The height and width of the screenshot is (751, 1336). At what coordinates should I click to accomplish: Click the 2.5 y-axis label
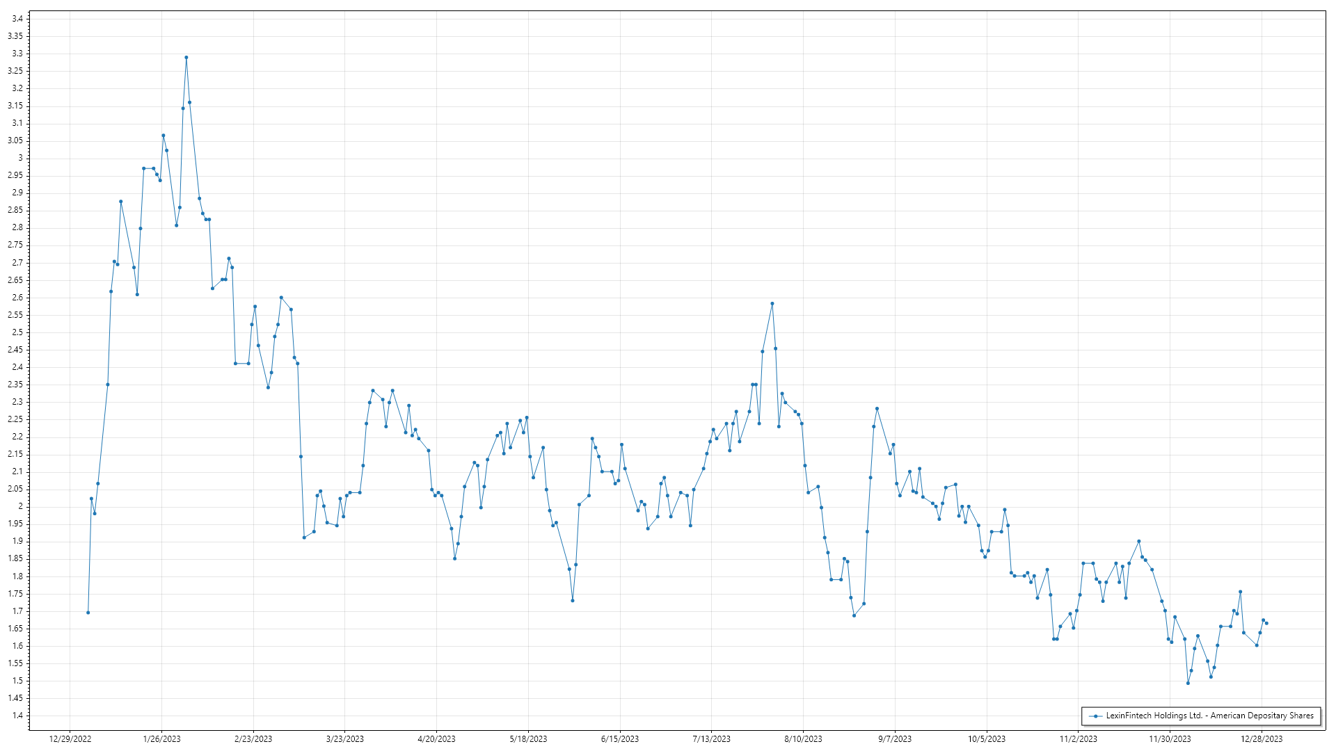coord(17,332)
